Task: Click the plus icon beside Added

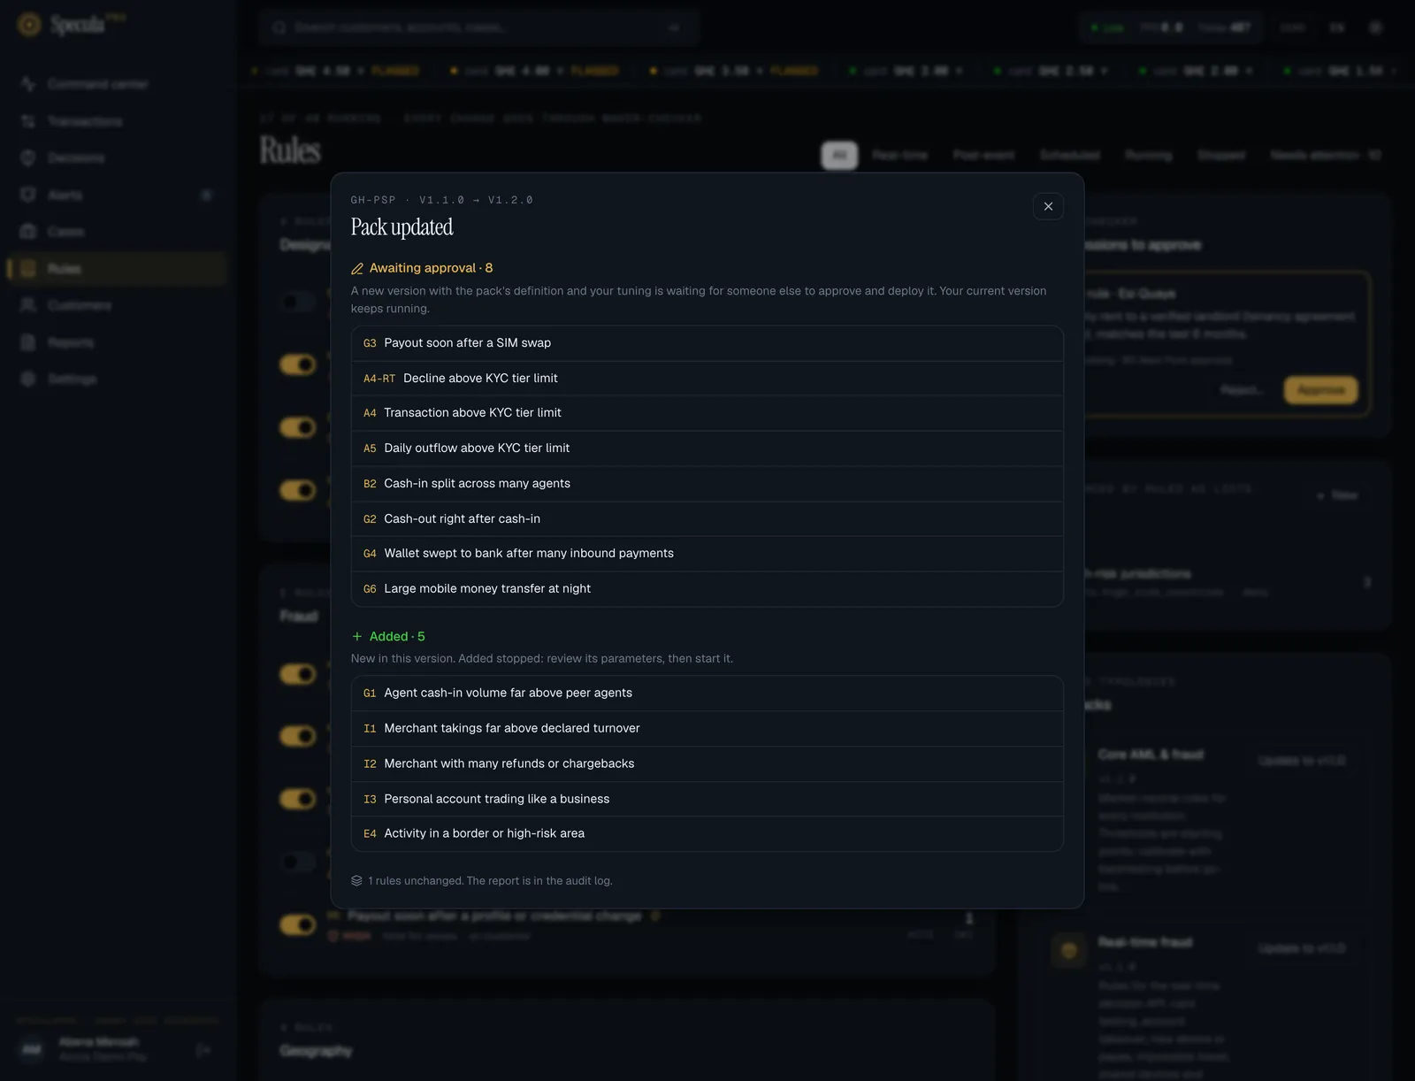Action: point(357,636)
